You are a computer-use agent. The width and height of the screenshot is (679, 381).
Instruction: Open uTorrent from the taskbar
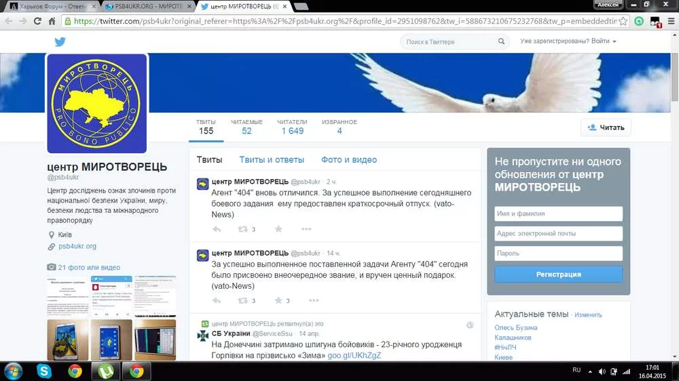tap(106, 372)
